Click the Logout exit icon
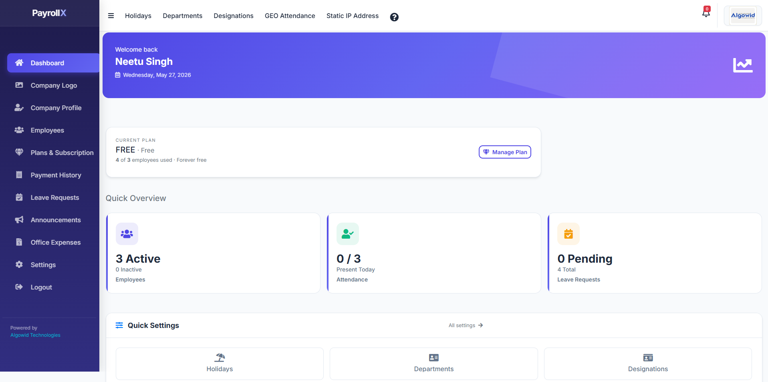768x382 pixels. point(19,287)
